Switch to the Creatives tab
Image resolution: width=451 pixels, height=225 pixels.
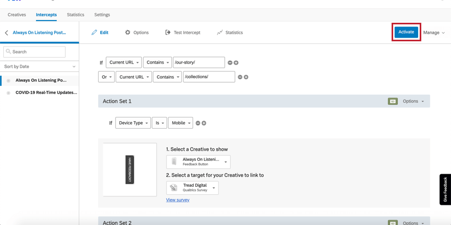point(17,15)
